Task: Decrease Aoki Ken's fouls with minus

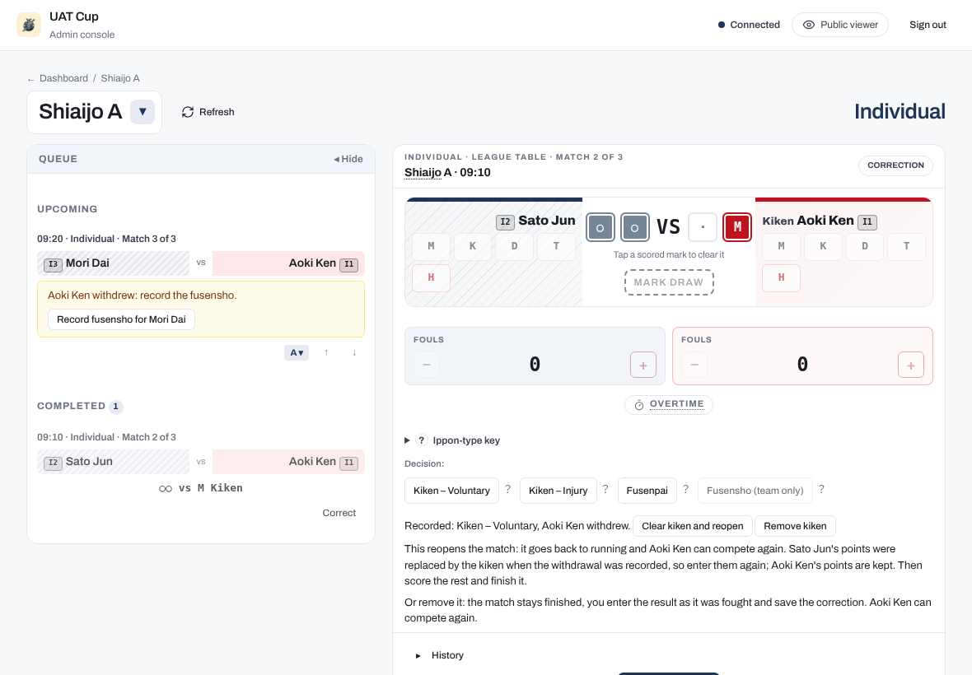Action: pos(694,365)
